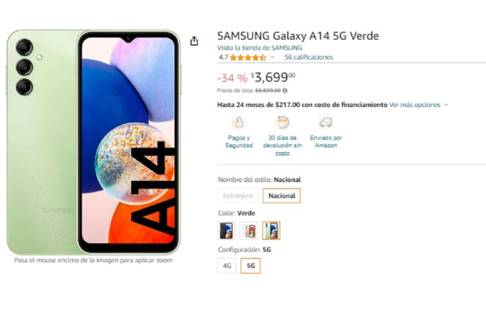Image resolution: width=486 pixels, height=316 pixels.
Task: Expand the rating breakdown arrow next to stars
Action: click(273, 58)
